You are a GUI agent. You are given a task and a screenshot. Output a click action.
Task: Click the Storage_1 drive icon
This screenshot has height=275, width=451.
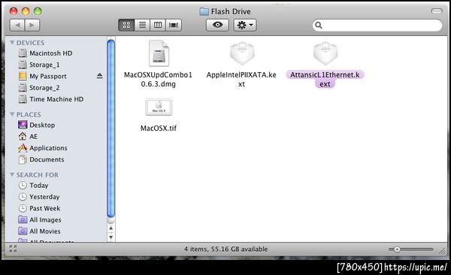[x=23, y=65]
